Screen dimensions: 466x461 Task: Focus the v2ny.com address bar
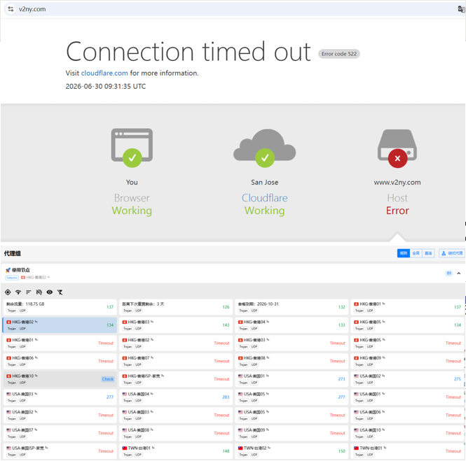pyautogui.click(x=232, y=9)
